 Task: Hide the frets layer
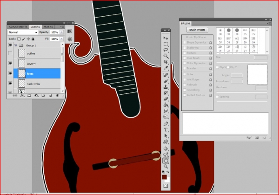click(x=10, y=73)
